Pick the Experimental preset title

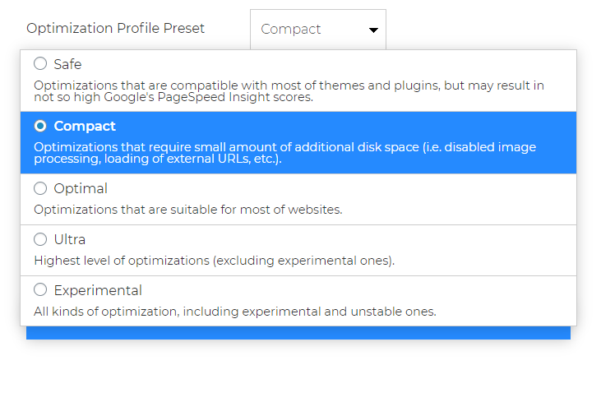point(98,290)
